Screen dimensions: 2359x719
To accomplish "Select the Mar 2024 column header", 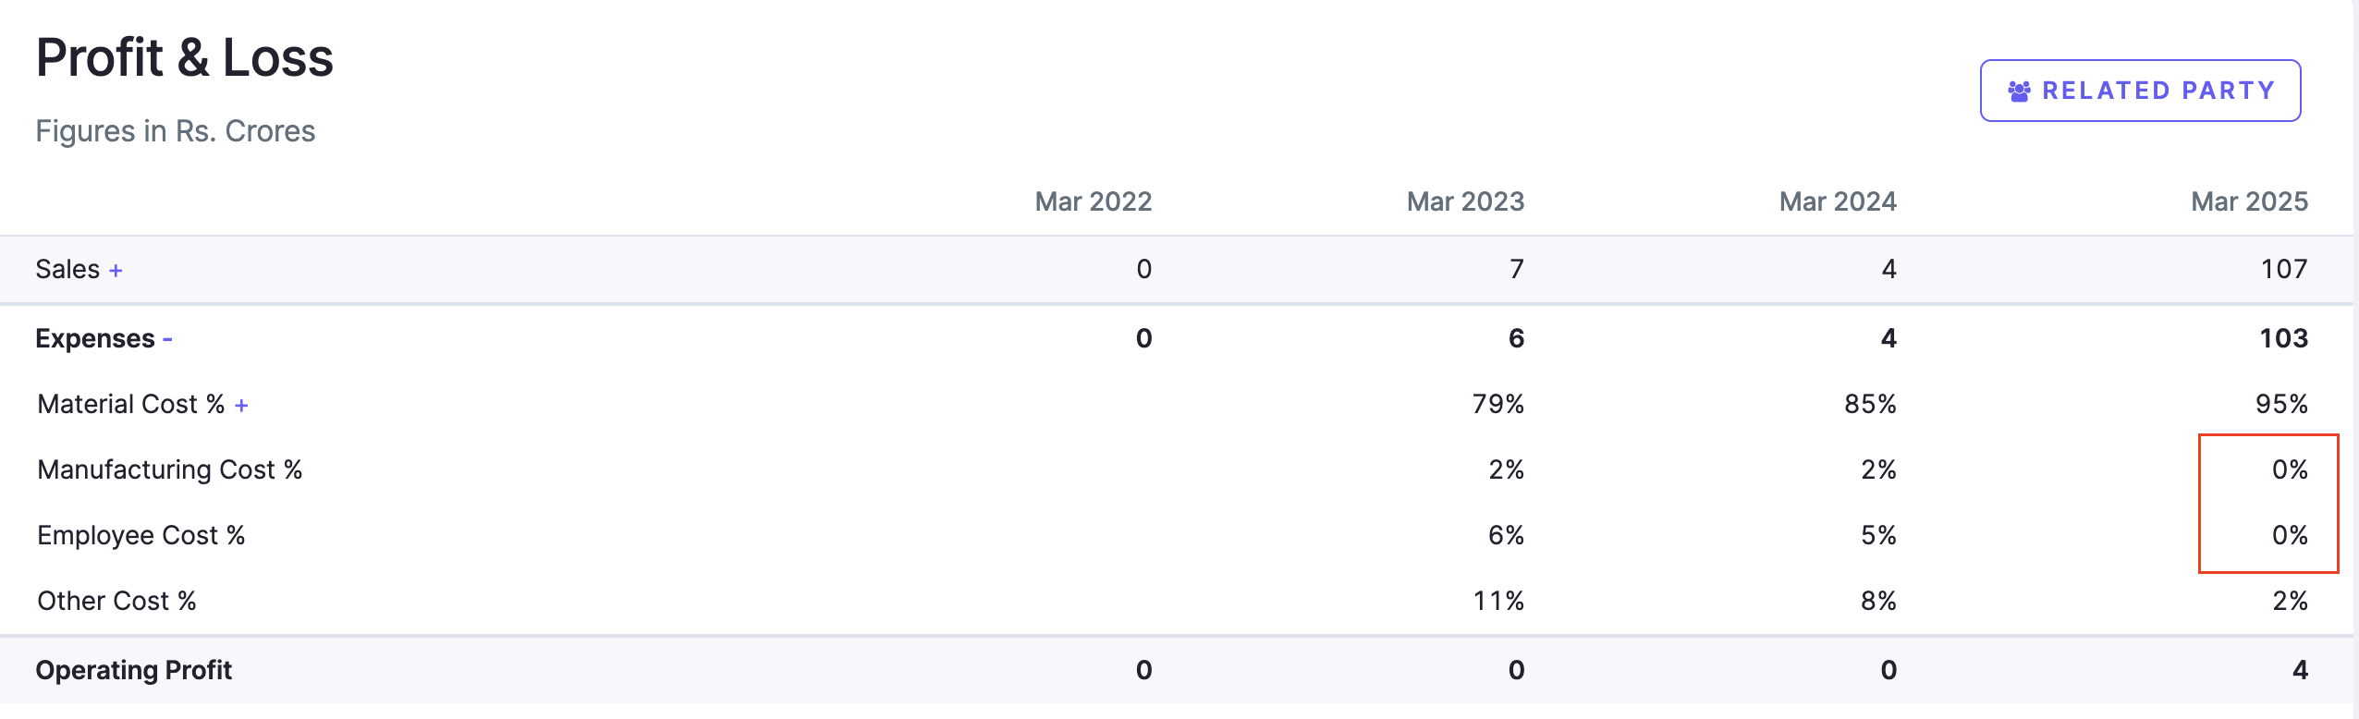I will pos(1838,201).
